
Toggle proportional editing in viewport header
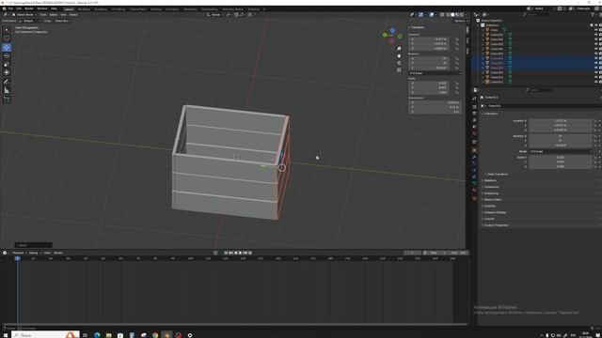pos(250,15)
